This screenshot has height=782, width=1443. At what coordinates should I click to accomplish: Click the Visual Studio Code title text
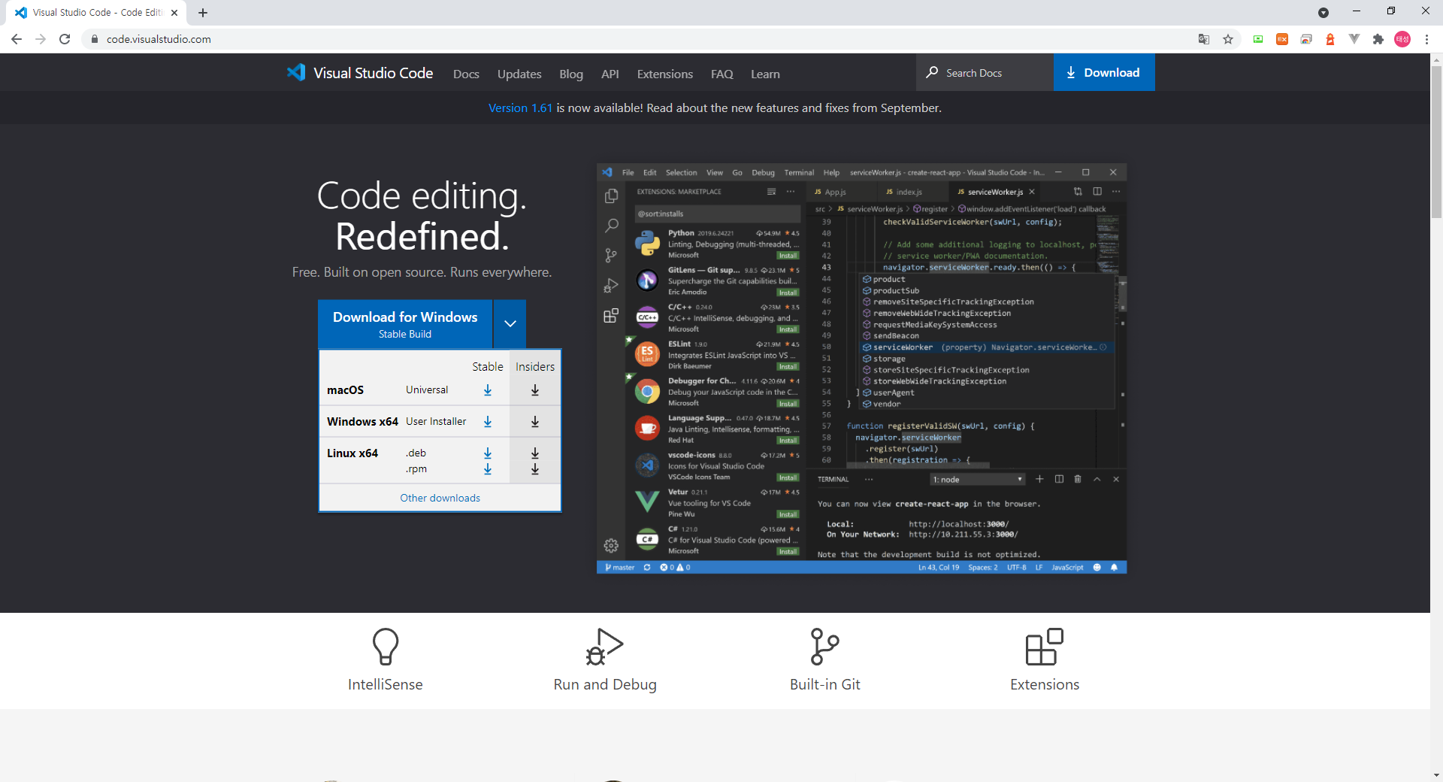point(373,73)
